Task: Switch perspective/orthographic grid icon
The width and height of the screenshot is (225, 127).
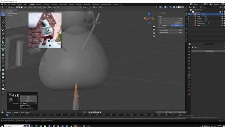Action: [154, 36]
